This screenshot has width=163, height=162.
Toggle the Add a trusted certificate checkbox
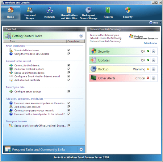69,80
